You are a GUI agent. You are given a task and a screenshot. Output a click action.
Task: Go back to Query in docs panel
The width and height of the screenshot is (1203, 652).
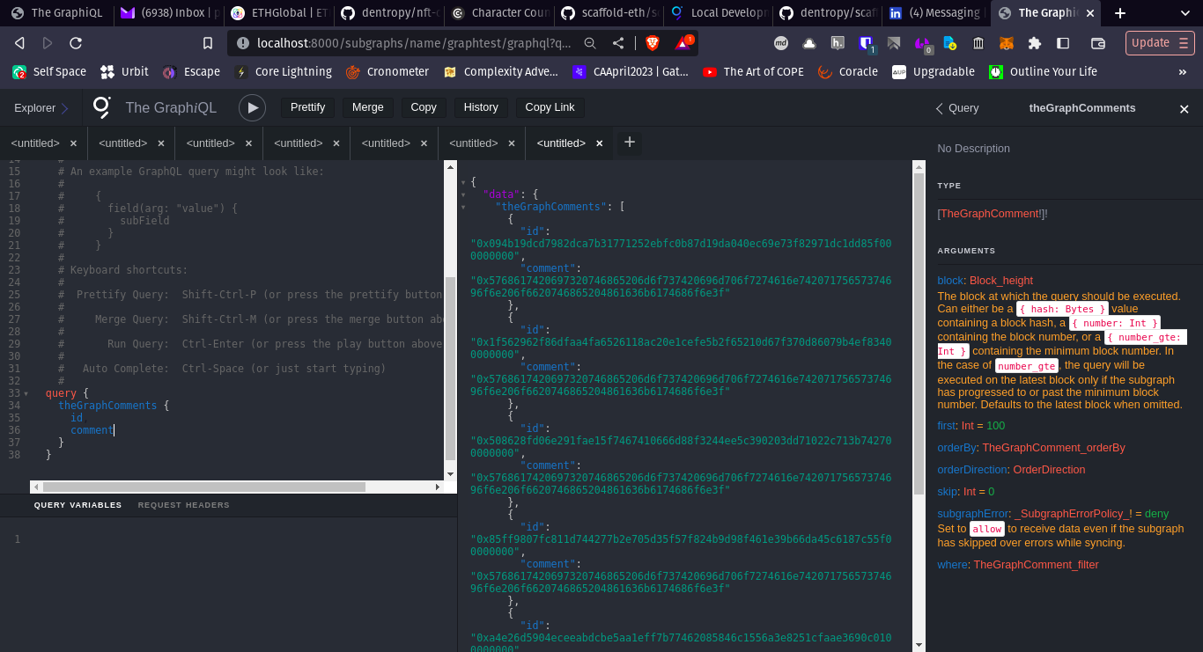pos(957,108)
